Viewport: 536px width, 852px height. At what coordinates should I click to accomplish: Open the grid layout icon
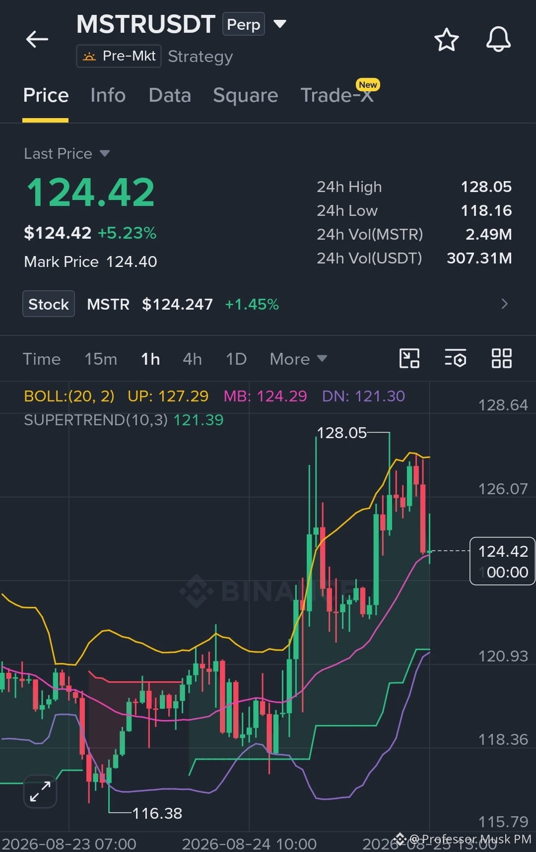[x=501, y=358]
